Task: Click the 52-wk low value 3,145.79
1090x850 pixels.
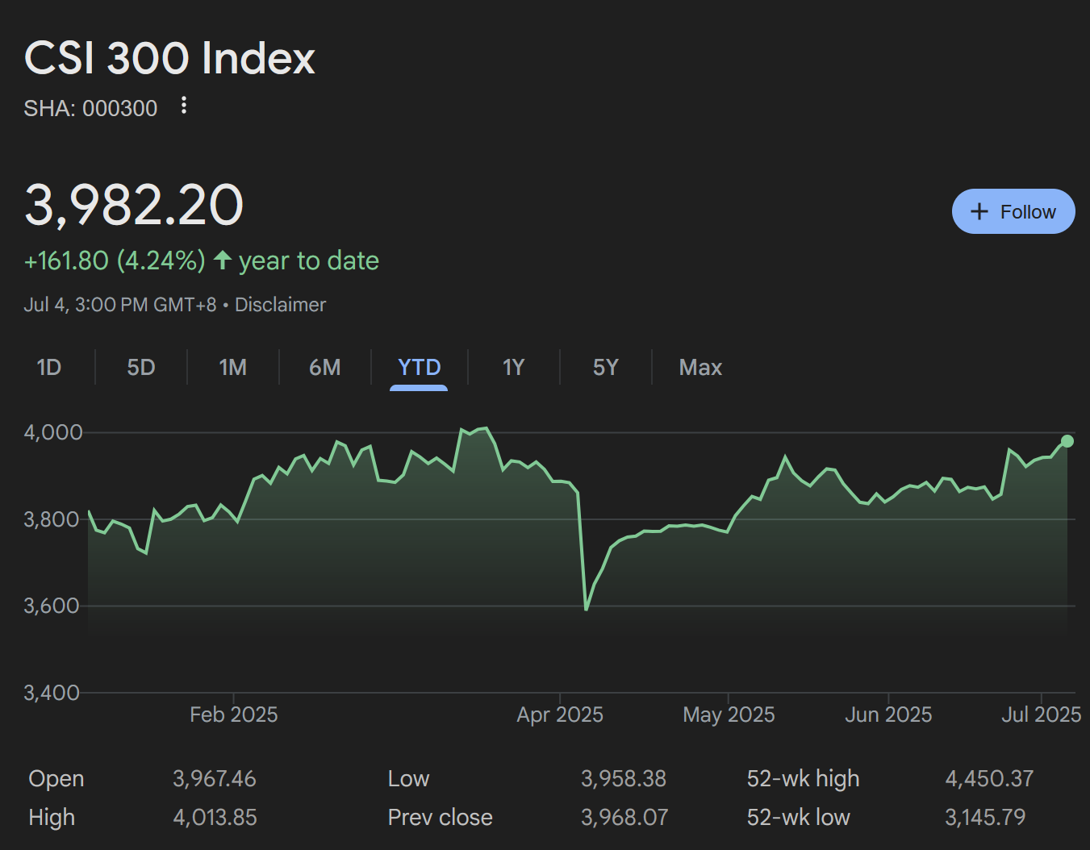Action: coord(985,818)
